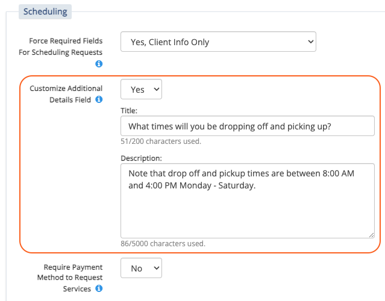Open Require Payment Method 'No' dropdown
385x301 pixels.
click(x=141, y=268)
